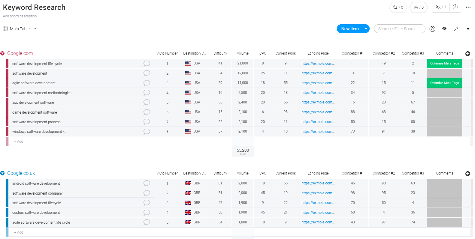This screenshot has width=475, height=239.
Task: Click the pin columns icon
Action: (x=456, y=29)
